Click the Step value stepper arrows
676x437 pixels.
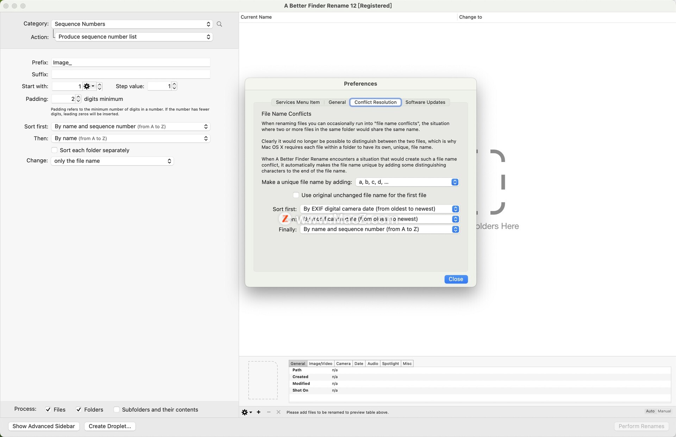point(174,86)
